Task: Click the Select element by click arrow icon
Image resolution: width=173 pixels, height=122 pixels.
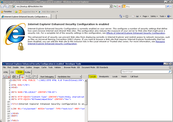Action: 4,77
